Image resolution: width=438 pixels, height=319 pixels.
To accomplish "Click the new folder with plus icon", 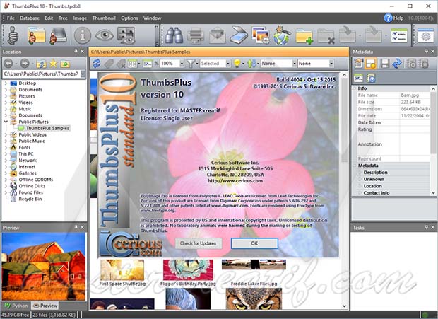I will tap(304, 36).
